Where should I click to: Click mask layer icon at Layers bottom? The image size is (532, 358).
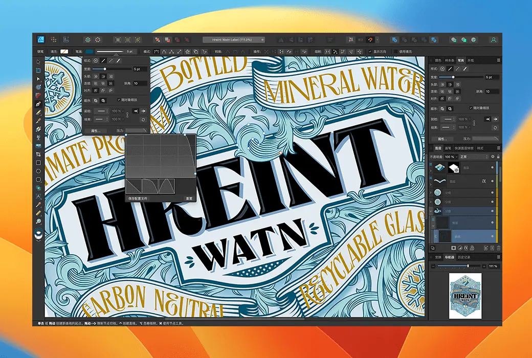tap(454, 248)
